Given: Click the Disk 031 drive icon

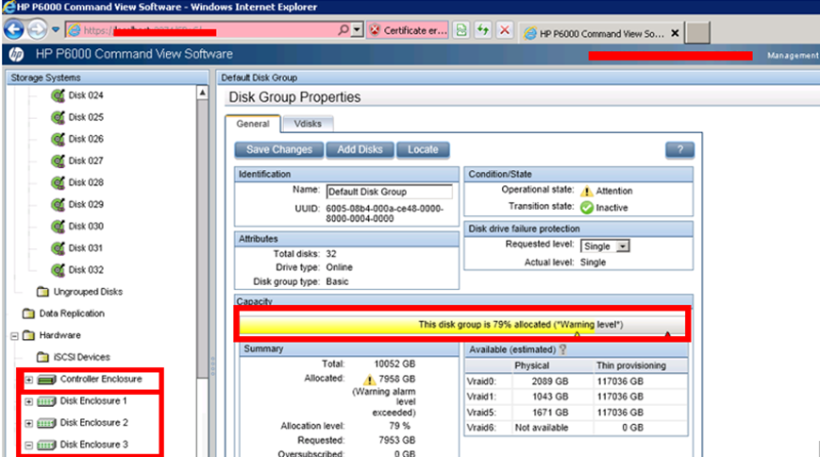Looking at the screenshot, I should [58, 248].
